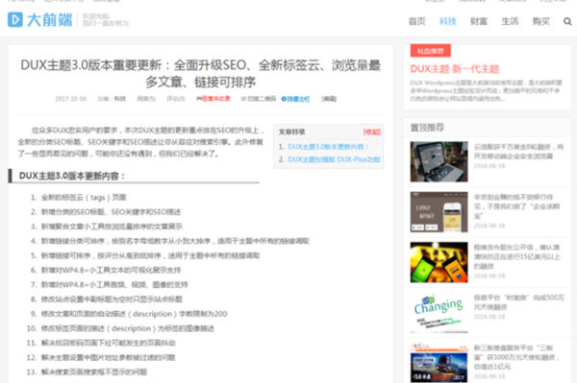Go to 首页 in top navigation

[417, 21]
